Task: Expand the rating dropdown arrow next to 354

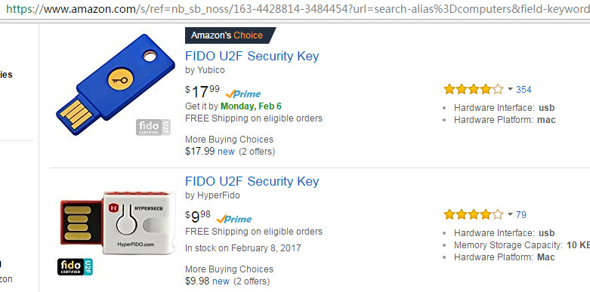Action: pyautogui.click(x=510, y=90)
